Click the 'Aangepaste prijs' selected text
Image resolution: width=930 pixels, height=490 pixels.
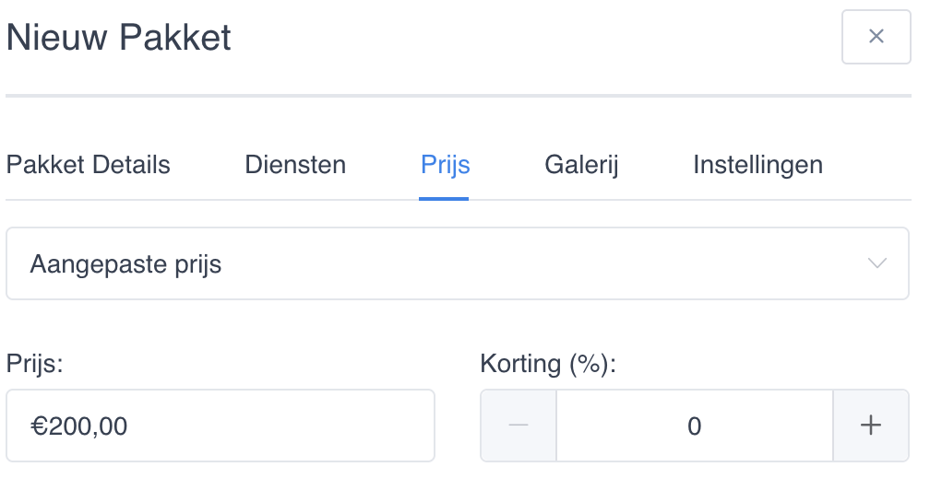point(125,265)
